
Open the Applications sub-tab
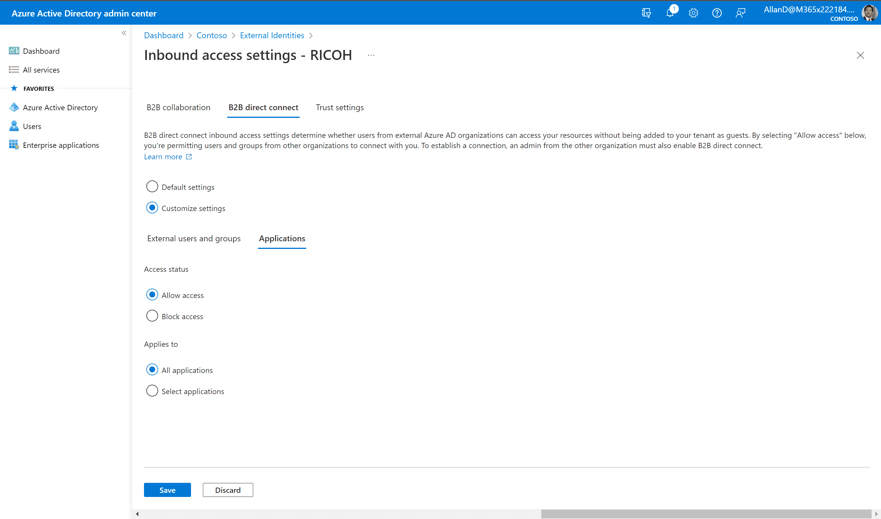(x=282, y=239)
